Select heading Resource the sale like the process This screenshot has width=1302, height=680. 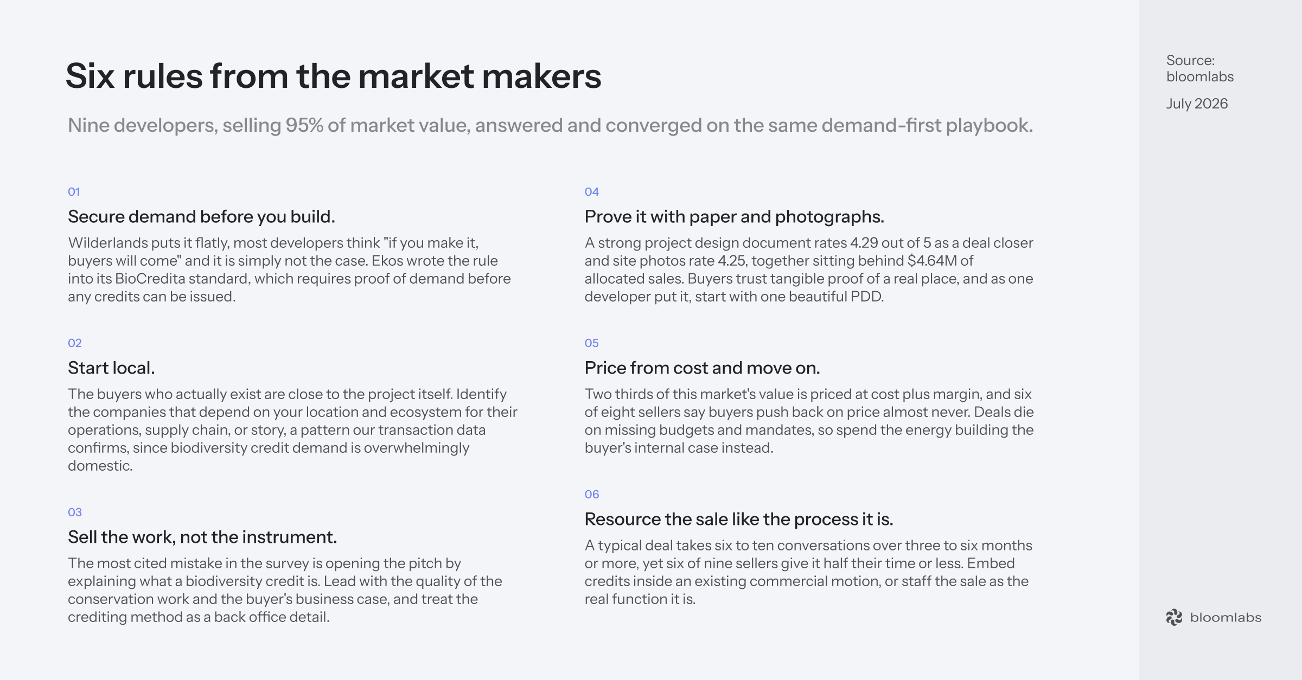click(738, 519)
